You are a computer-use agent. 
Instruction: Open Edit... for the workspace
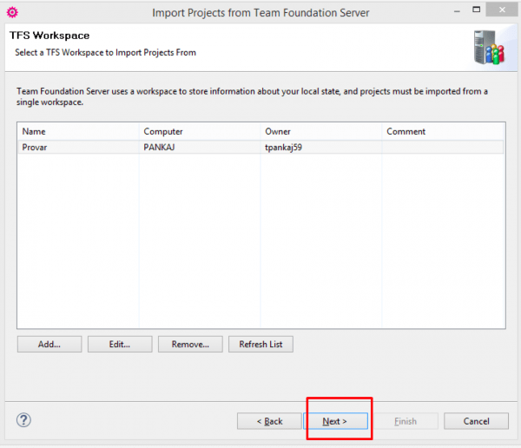click(120, 344)
